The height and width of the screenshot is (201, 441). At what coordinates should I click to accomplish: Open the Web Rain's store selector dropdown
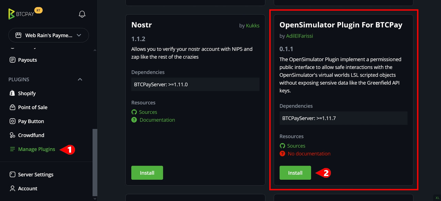(x=49, y=35)
